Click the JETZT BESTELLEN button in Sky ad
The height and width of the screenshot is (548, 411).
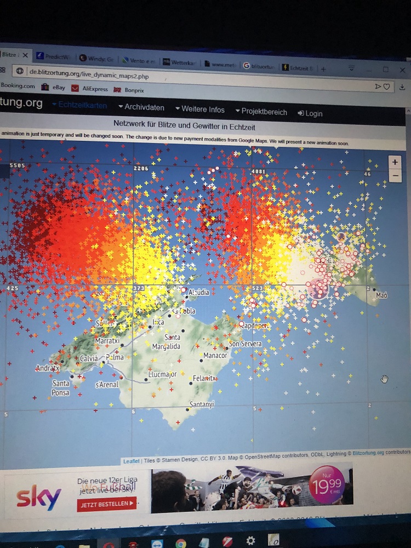[x=106, y=503]
